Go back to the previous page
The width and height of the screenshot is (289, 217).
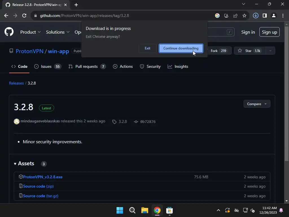(6, 16)
